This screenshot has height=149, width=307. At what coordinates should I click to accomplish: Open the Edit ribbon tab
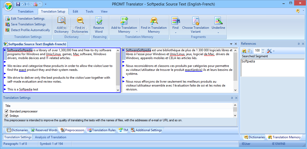point(75,12)
